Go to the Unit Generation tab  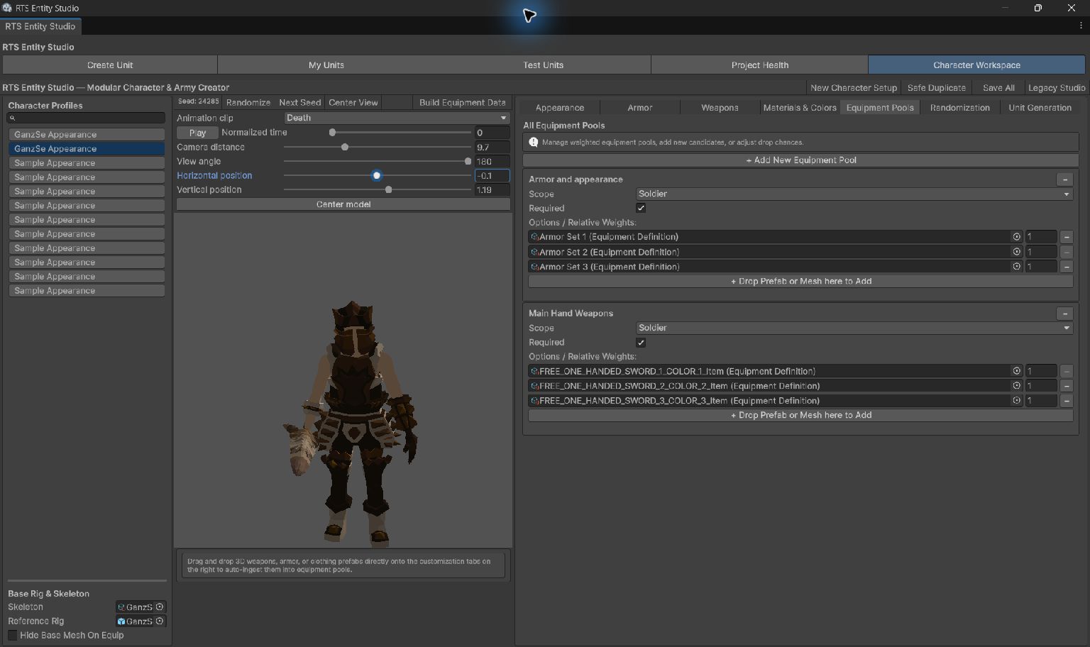click(1040, 108)
